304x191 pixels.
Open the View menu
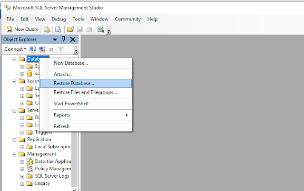[x=40, y=19]
